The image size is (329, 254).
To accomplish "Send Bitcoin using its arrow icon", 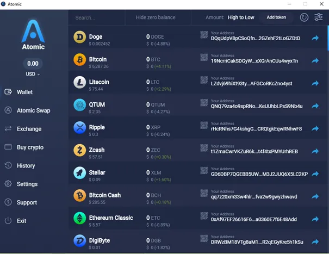I will 315,61.
